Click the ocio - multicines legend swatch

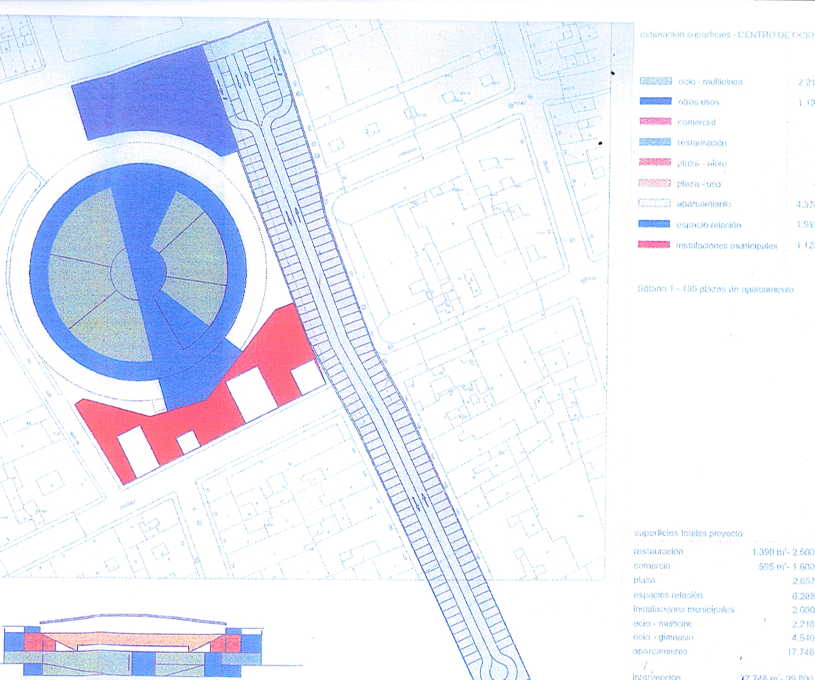coord(655,82)
